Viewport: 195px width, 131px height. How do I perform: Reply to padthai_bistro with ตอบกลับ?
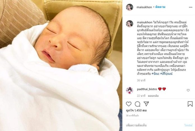[153, 96]
